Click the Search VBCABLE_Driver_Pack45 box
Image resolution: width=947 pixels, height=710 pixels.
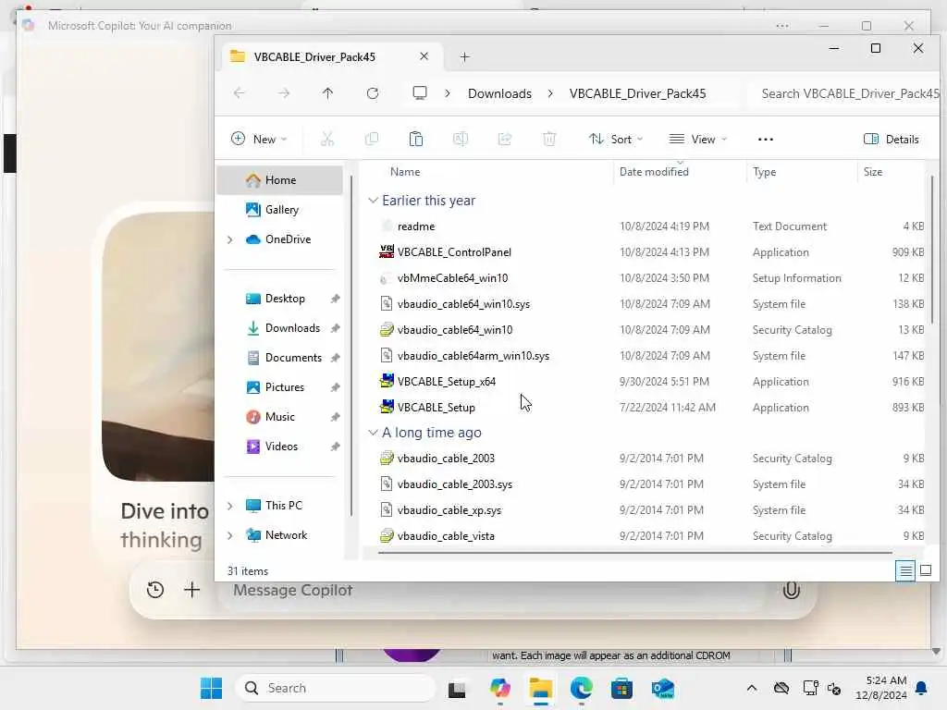tap(843, 93)
